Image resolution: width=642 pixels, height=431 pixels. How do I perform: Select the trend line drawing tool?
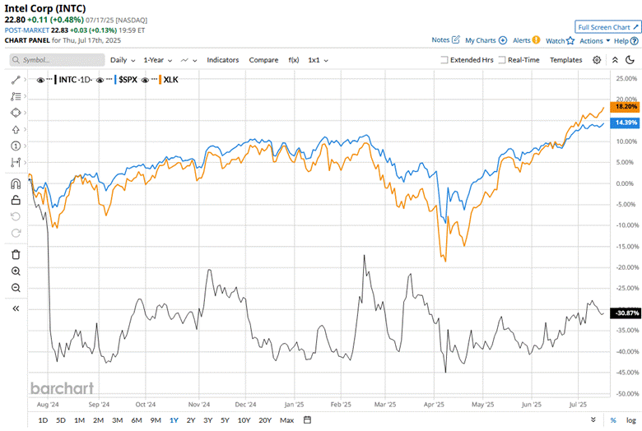tap(16, 80)
